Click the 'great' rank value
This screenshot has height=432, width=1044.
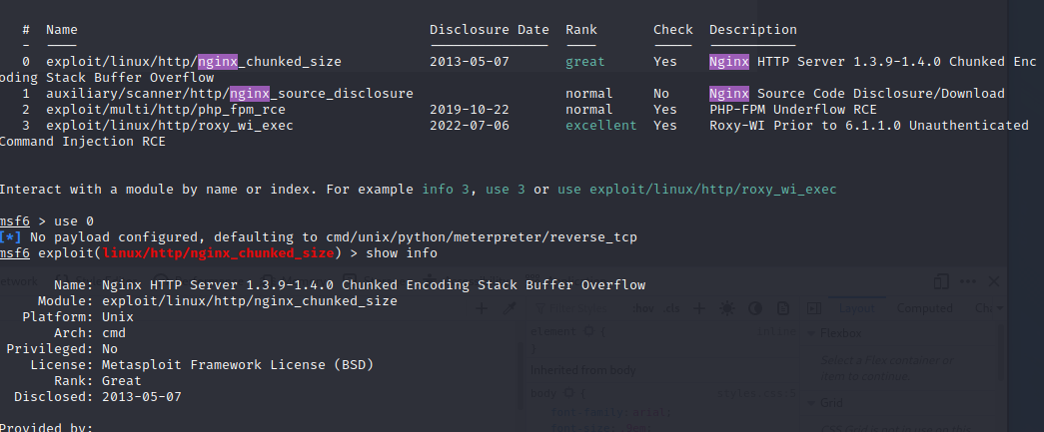pyautogui.click(x=585, y=62)
